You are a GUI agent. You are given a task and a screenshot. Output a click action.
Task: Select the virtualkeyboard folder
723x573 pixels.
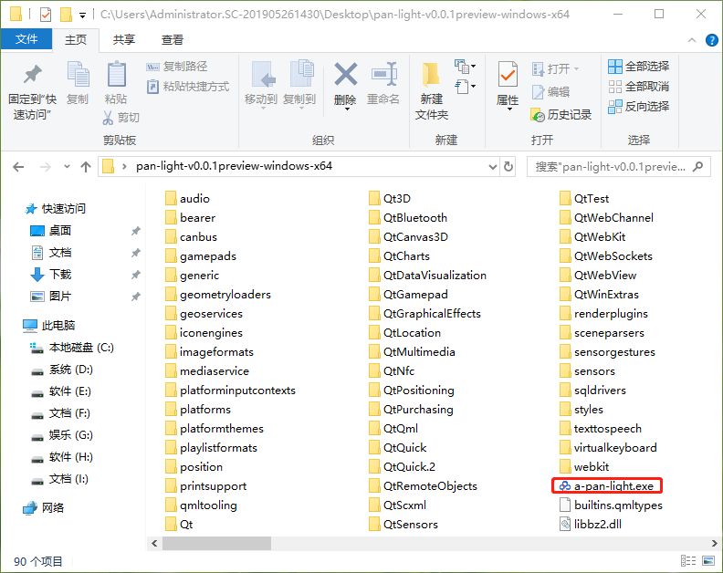click(608, 448)
